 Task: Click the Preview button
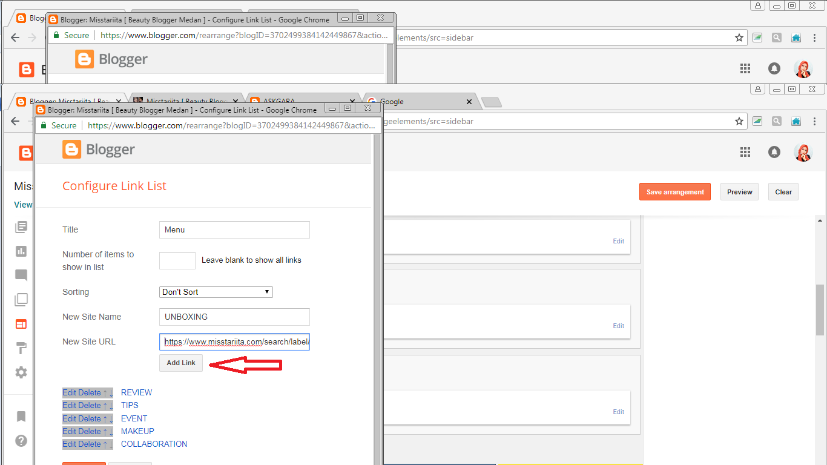tap(740, 192)
